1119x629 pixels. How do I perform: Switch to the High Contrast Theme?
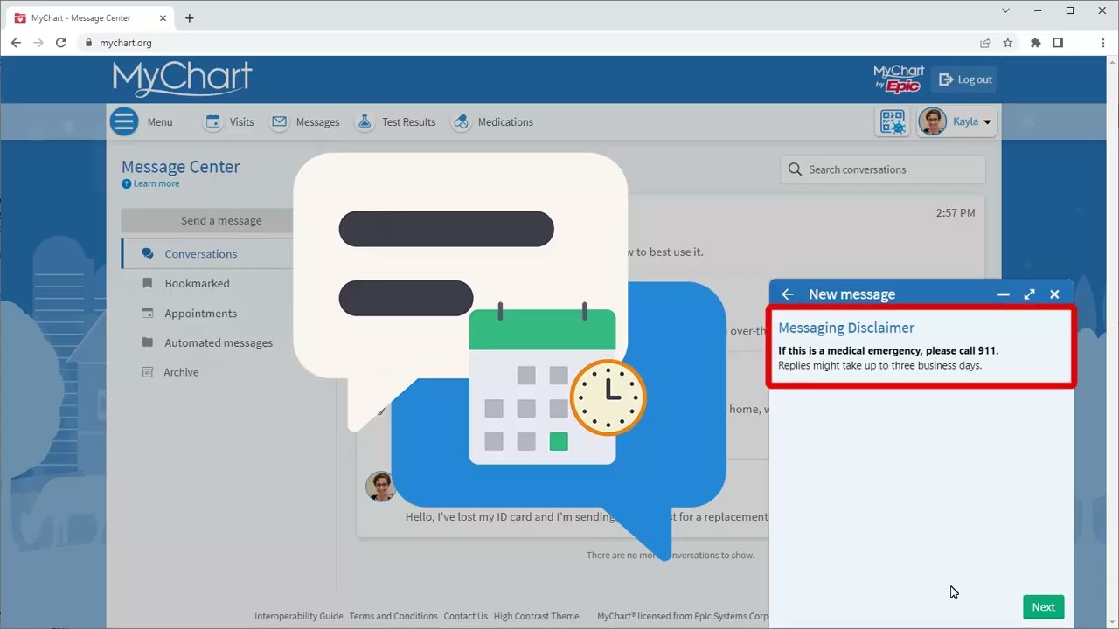(x=536, y=616)
